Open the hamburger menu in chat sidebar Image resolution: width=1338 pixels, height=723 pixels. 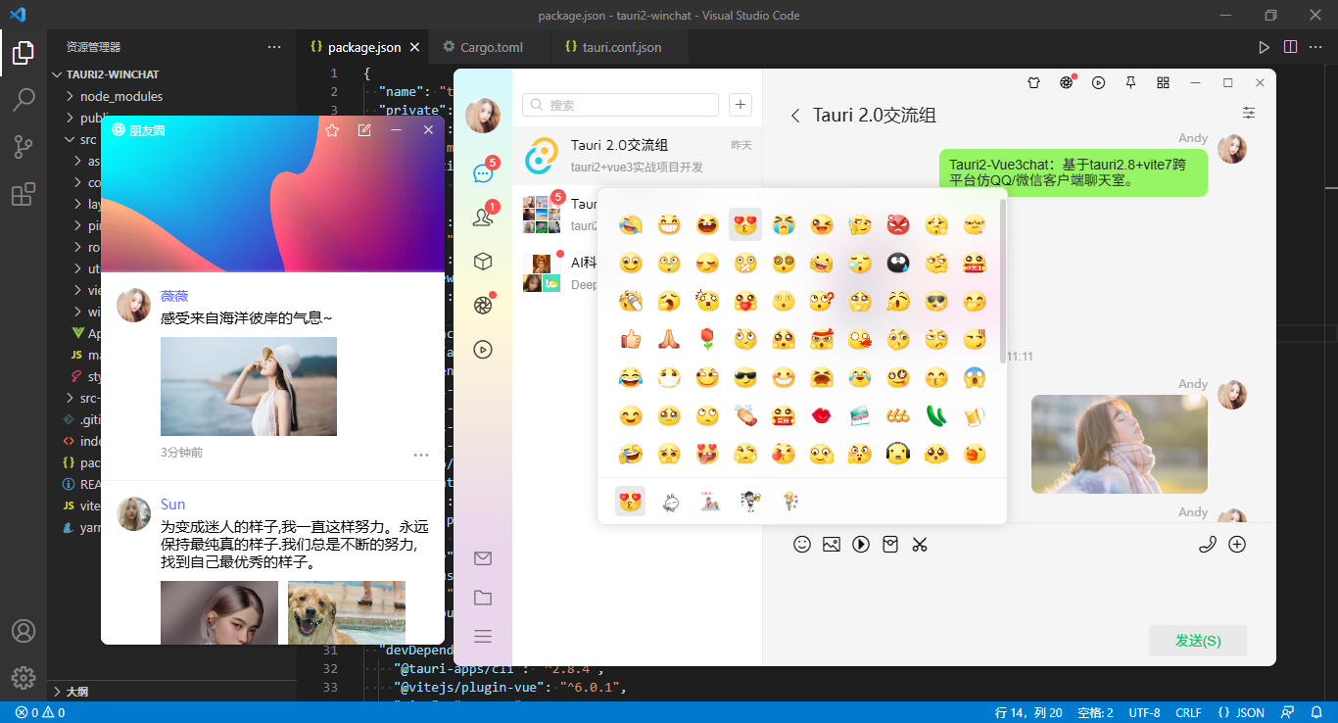click(483, 637)
